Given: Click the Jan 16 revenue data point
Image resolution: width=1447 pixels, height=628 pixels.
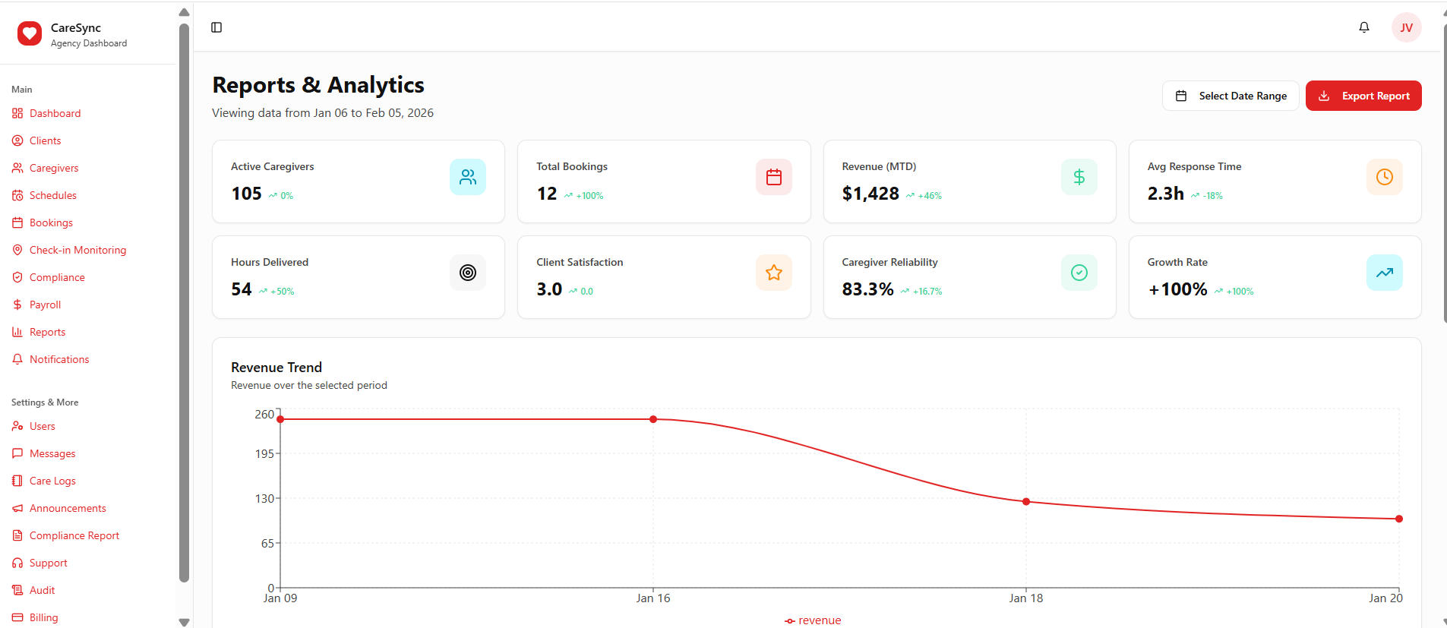Looking at the screenshot, I should pyautogui.click(x=653, y=419).
